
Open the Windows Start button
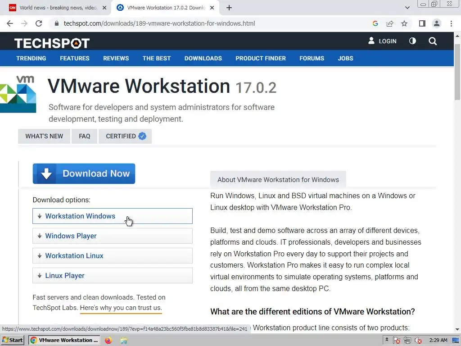click(12, 340)
